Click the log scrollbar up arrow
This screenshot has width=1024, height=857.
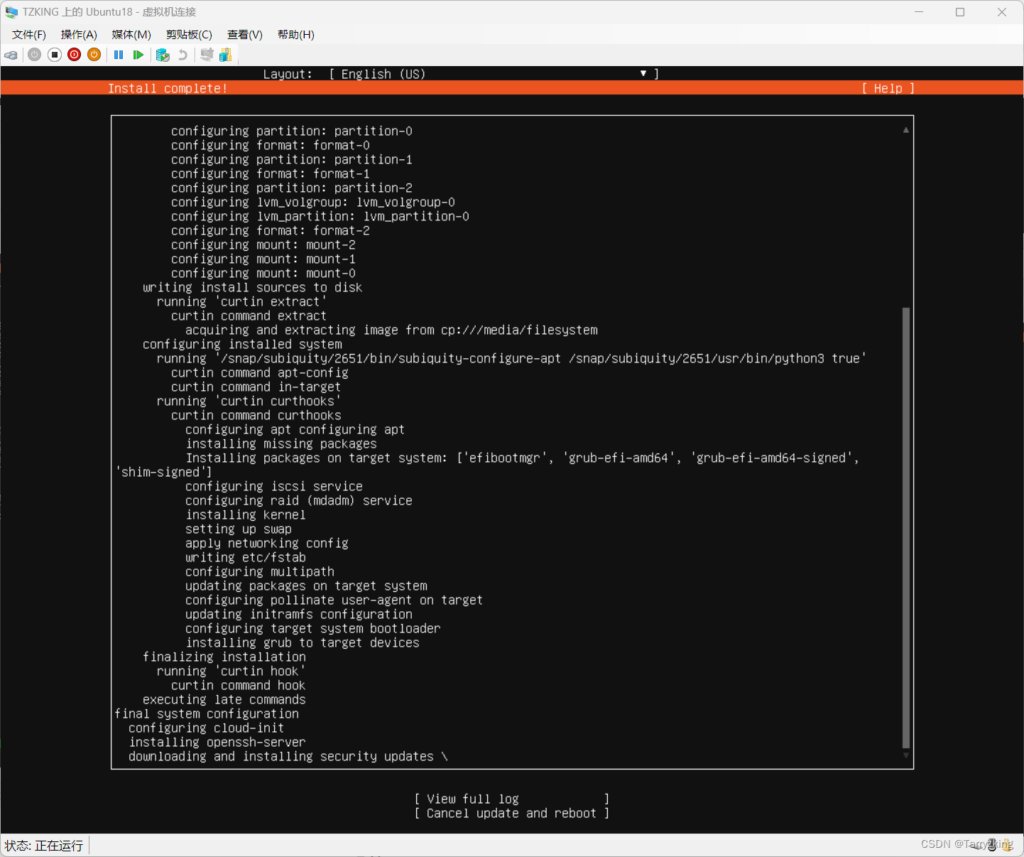tap(906, 130)
